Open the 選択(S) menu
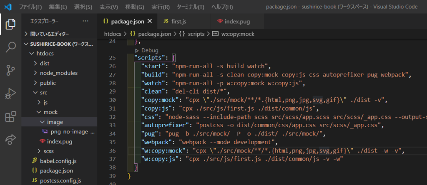Image resolution: width=427 pixels, height=185 pixels. pyautogui.click(x=83, y=7)
